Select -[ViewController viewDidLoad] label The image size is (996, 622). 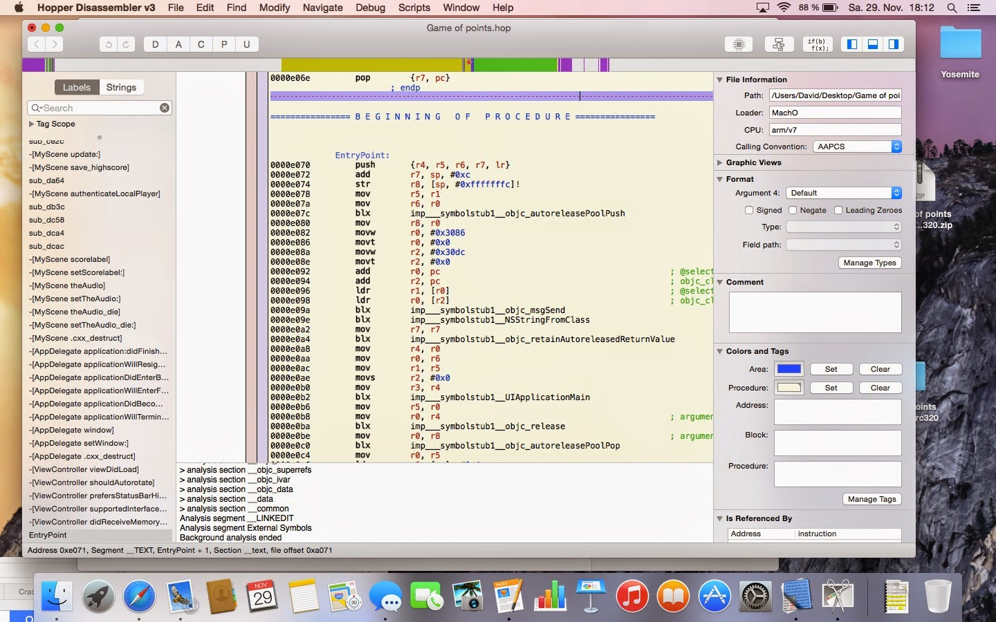point(84,469)
